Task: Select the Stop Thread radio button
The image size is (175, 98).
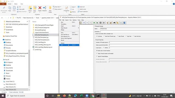Action: [117, 36]
